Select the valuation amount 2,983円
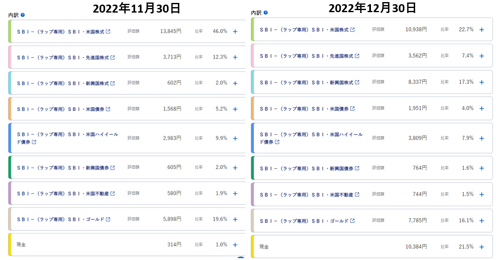496x260 pixels. click(172, 138)
